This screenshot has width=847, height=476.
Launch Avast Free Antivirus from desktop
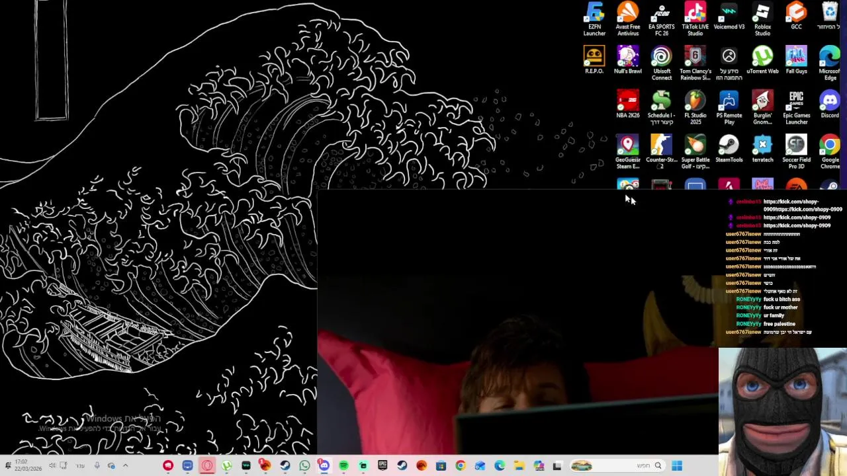point(628,19)
